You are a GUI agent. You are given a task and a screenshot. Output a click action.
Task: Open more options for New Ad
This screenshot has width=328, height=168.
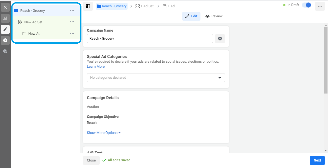click(72, 34)
